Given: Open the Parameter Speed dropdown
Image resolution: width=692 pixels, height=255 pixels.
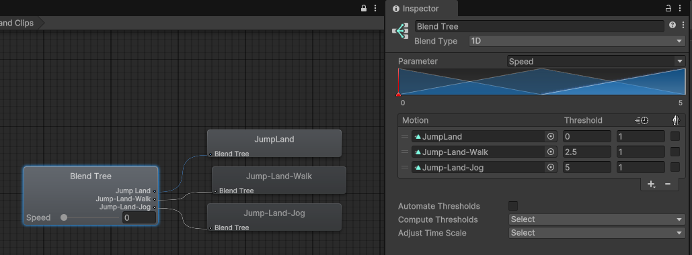Looking at the screenshot, I should [x=596, y=61].
